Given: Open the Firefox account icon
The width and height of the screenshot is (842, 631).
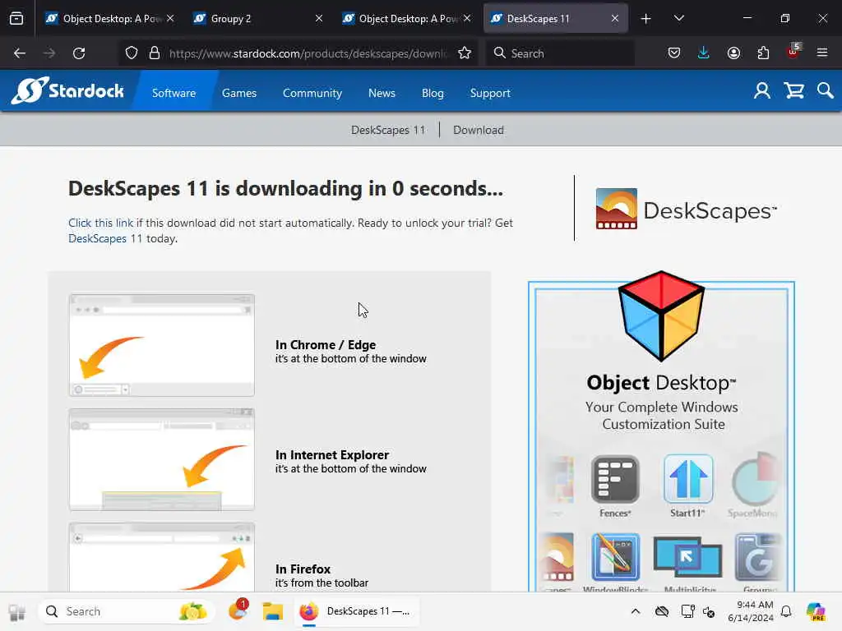Looking at the screenshot, I should pos(733,53).
